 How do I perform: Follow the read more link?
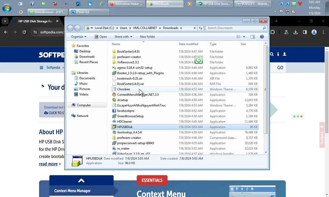(x=48, y=164)
